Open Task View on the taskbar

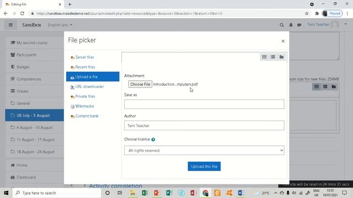point(120,193)
